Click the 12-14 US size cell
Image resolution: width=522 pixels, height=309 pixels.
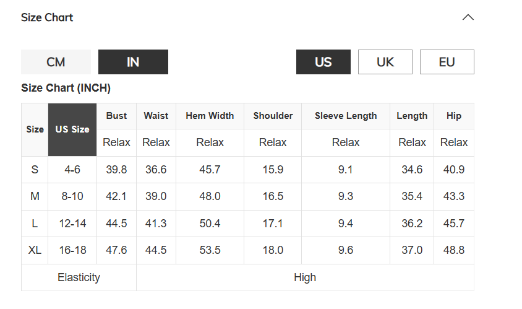(x=72, y=224)
